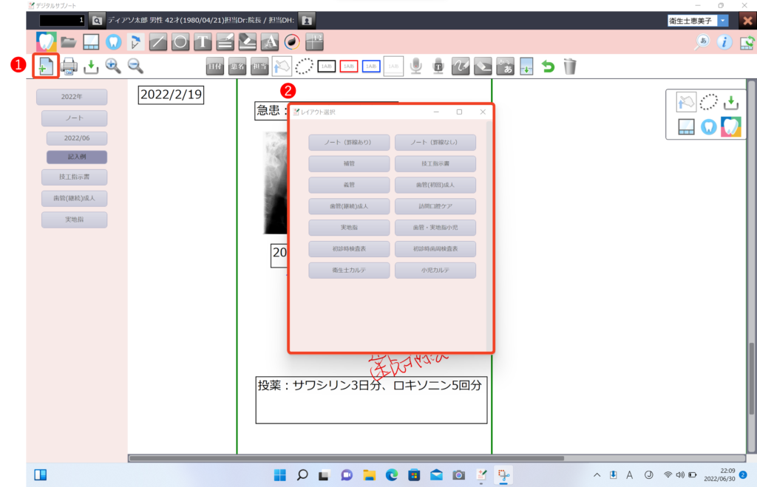The height and width of the screenshot is (487, 757).
Task: Click the trash can delete icon
Action: (569, 67)
